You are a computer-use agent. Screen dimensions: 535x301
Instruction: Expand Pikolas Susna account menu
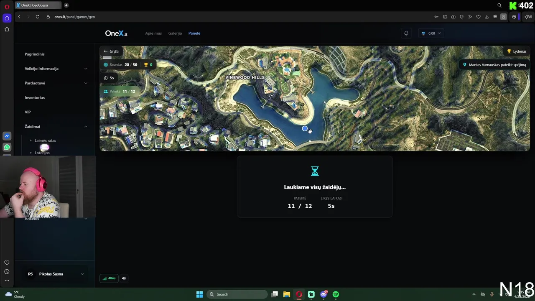pyautogui.click(x=56, y=274)
